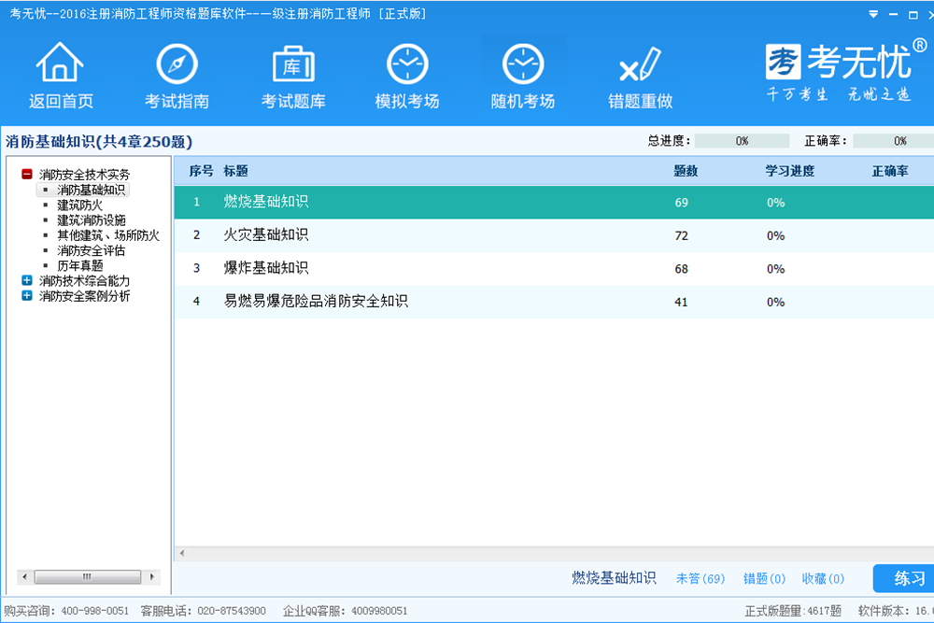Select 消防安全技术实务 root label
Image resolution: width=934 pixels, height=623 pixels.
pos(85,175)
